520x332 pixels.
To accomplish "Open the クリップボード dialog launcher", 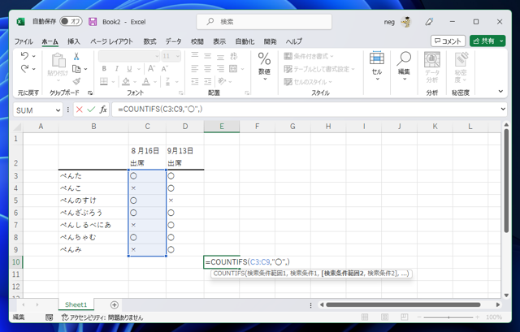I will pos(90,93).
